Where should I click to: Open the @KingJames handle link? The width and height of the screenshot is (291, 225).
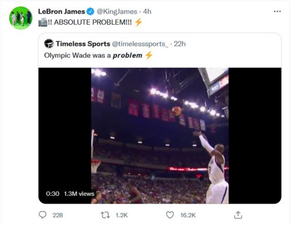(x=117, y=12)
